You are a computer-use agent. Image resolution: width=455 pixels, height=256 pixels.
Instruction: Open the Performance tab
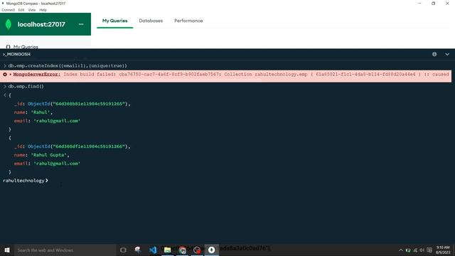(188, 21)
